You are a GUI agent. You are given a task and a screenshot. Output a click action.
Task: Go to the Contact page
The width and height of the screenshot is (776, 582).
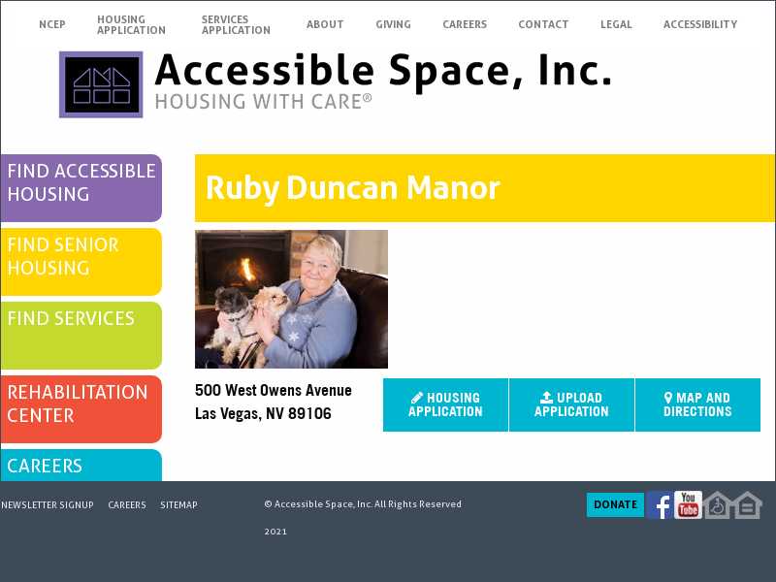click(x=543, y=24)
